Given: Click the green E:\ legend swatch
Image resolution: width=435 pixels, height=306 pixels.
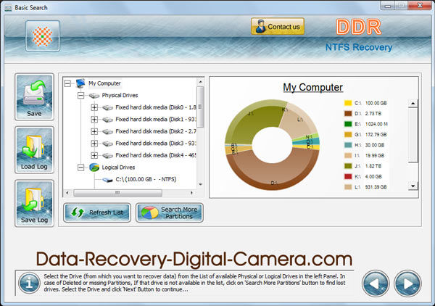Looking at the screenshot, I should (348, 124).
